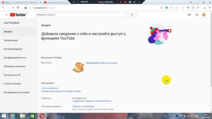
Task: Open 'Подробнее о подписке YouTube Premium' link
Action: (92, 101)
